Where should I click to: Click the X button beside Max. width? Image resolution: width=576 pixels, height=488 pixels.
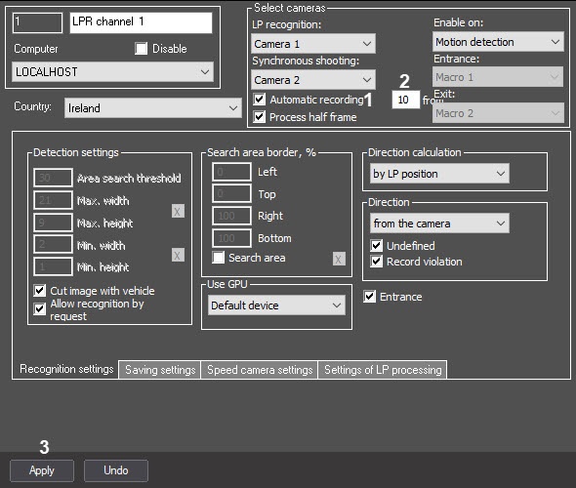coord(178,211)
